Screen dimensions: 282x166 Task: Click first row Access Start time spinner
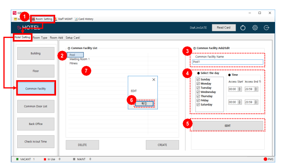235,89
